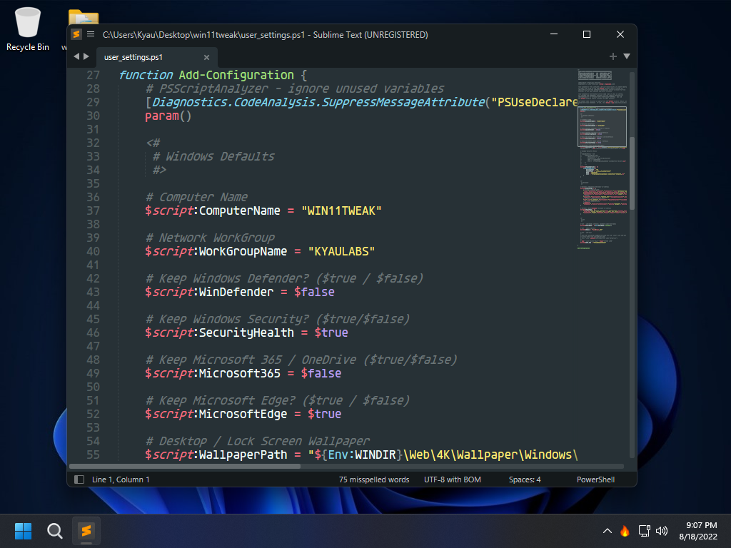Viewport: 731px width, 548px height.
Task: Click the minimap viewport highlight
Action: (x=602, y=127)
